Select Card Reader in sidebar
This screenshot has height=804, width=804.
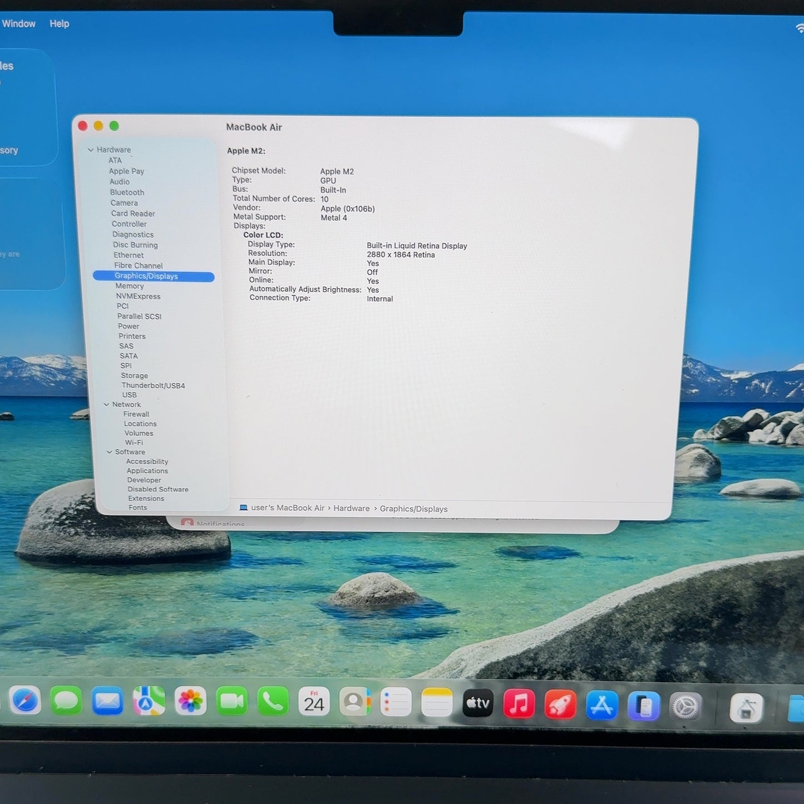pos(133,214)
